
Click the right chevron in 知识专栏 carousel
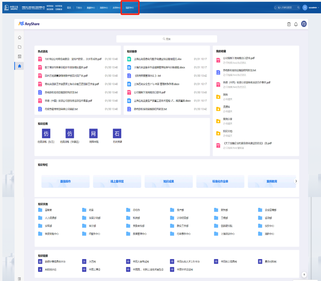(296, 181)
